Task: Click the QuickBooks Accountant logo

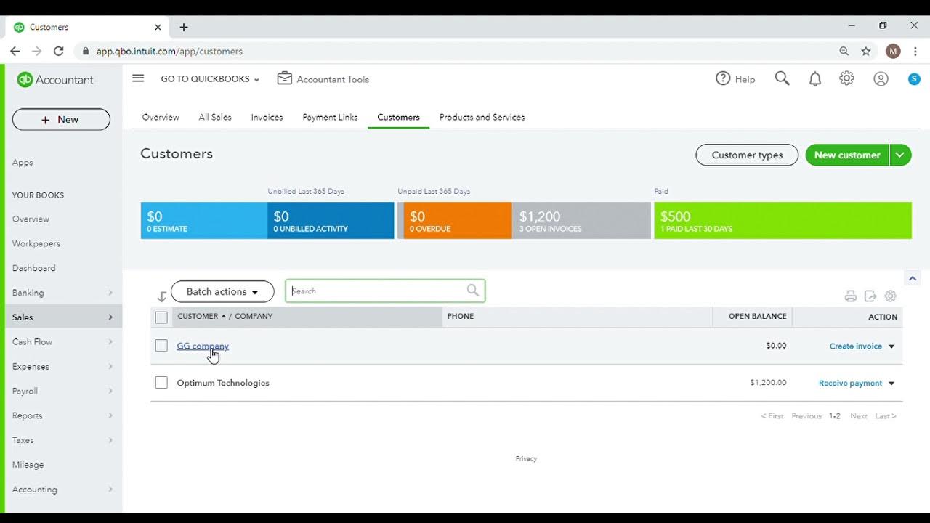Action: (x=55, y=80)
